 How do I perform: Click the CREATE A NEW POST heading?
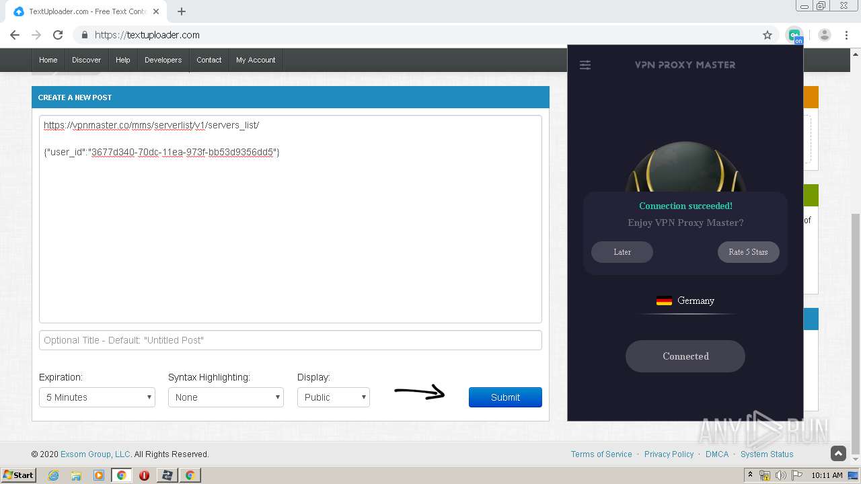[x=75, y=97]
